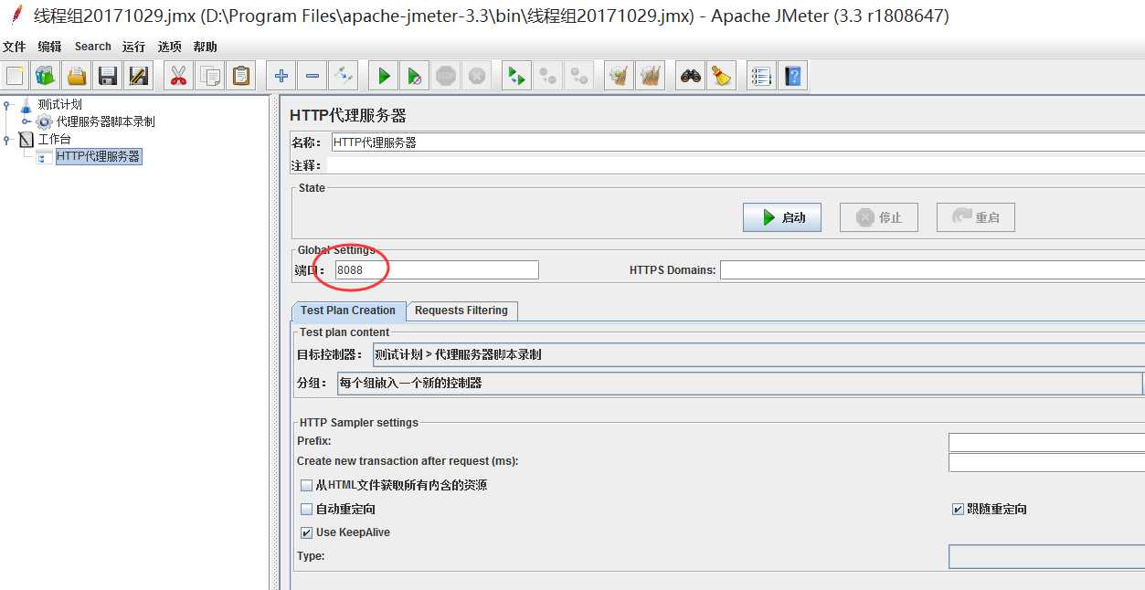
Task: Create a new test plan from toolbar
Action: point(15,76)
